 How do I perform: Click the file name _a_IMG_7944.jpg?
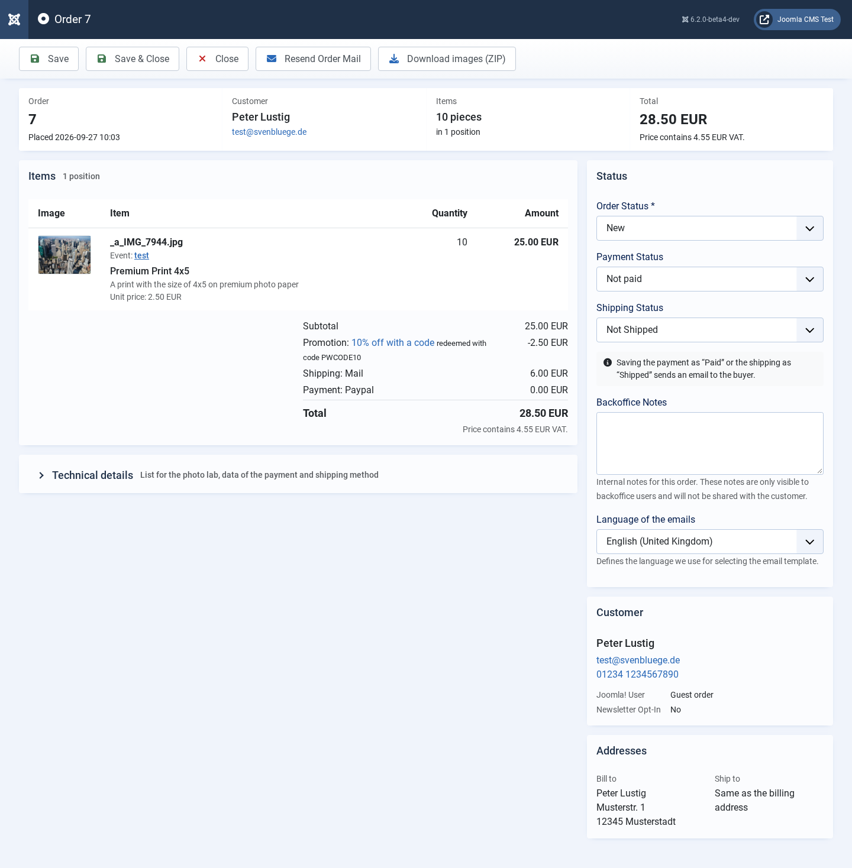(x=146, y=242)
